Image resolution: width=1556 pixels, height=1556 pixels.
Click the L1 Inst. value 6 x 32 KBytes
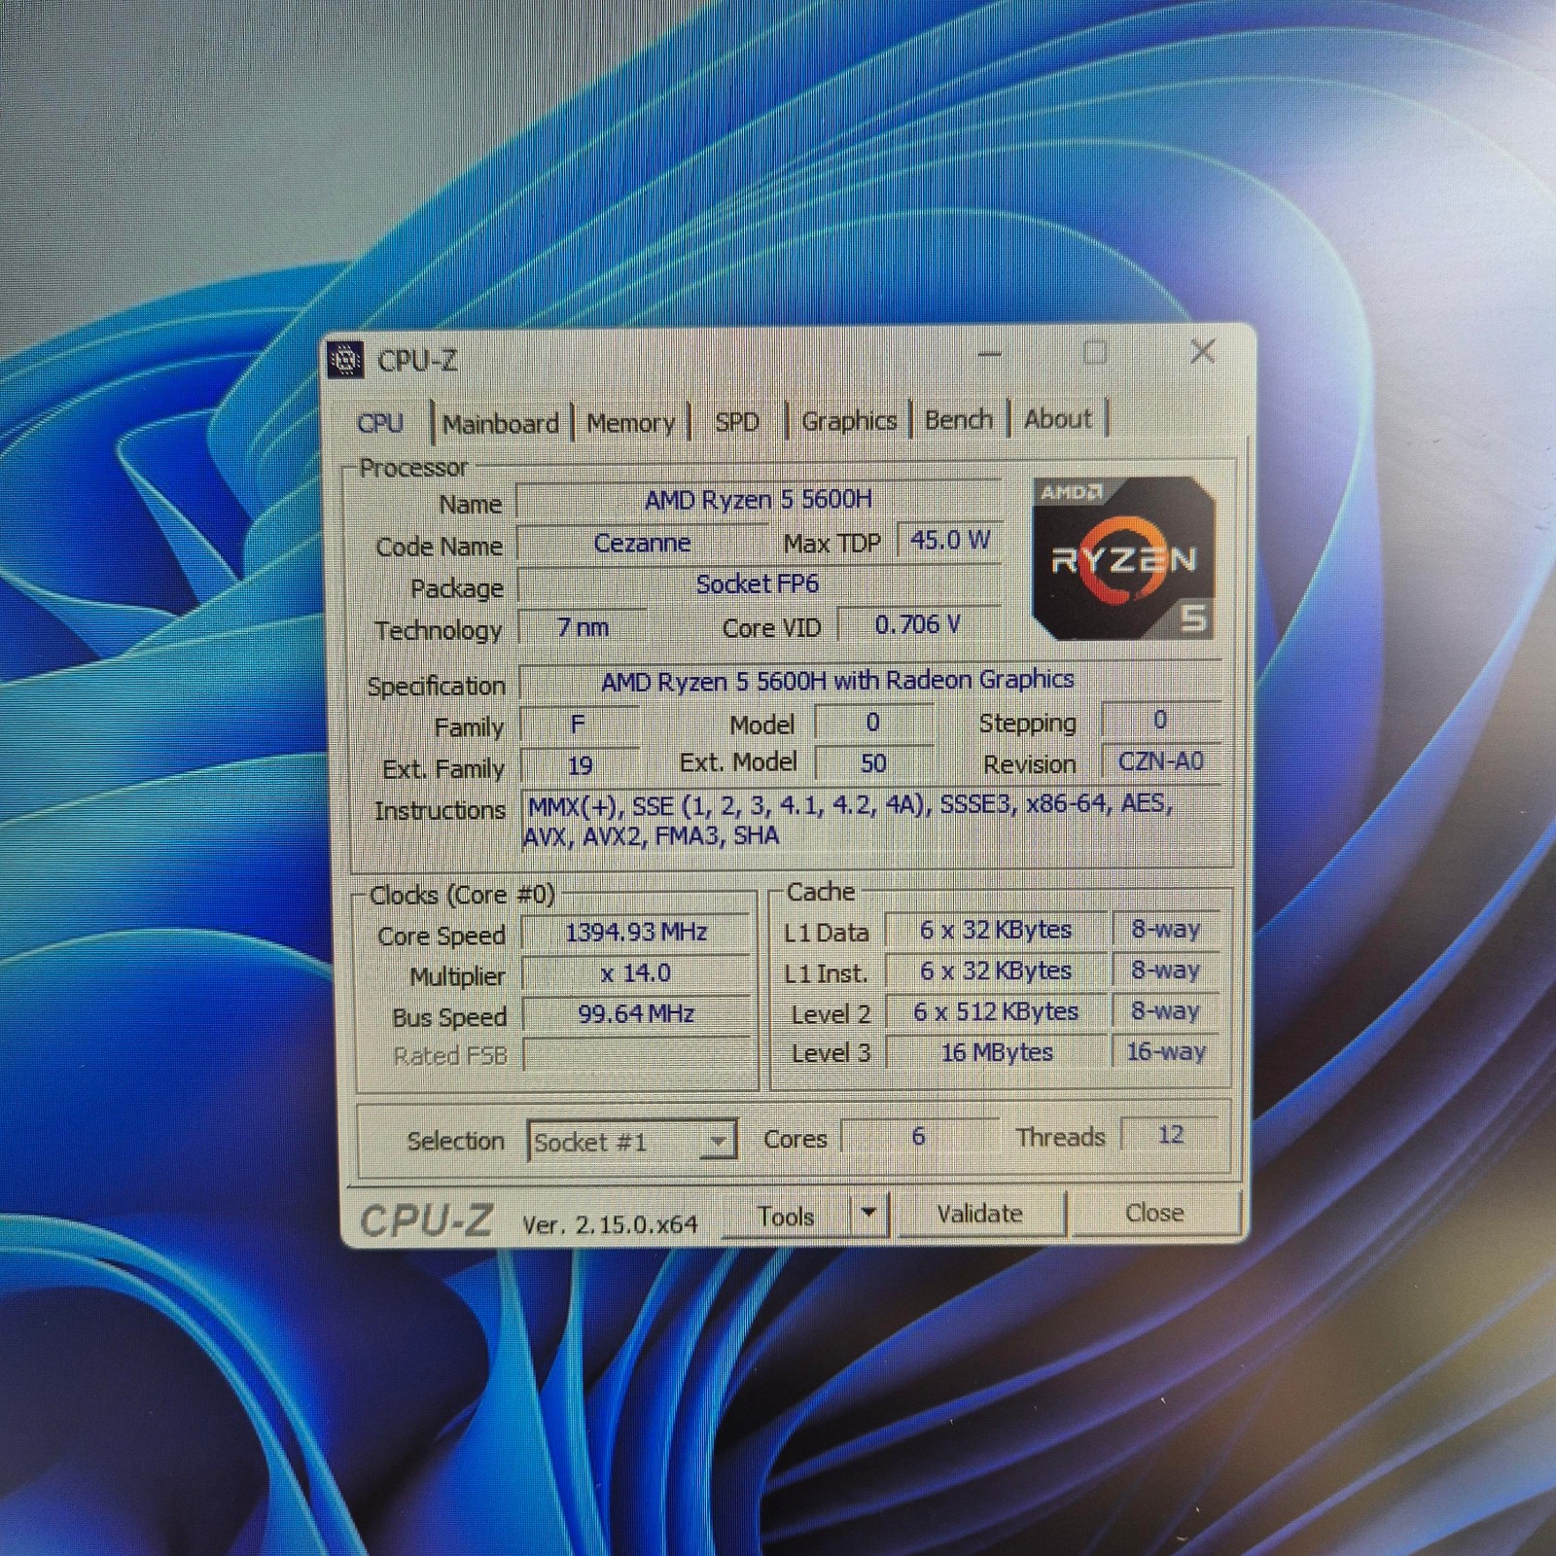pyautogui.click(x=996, y=971)
